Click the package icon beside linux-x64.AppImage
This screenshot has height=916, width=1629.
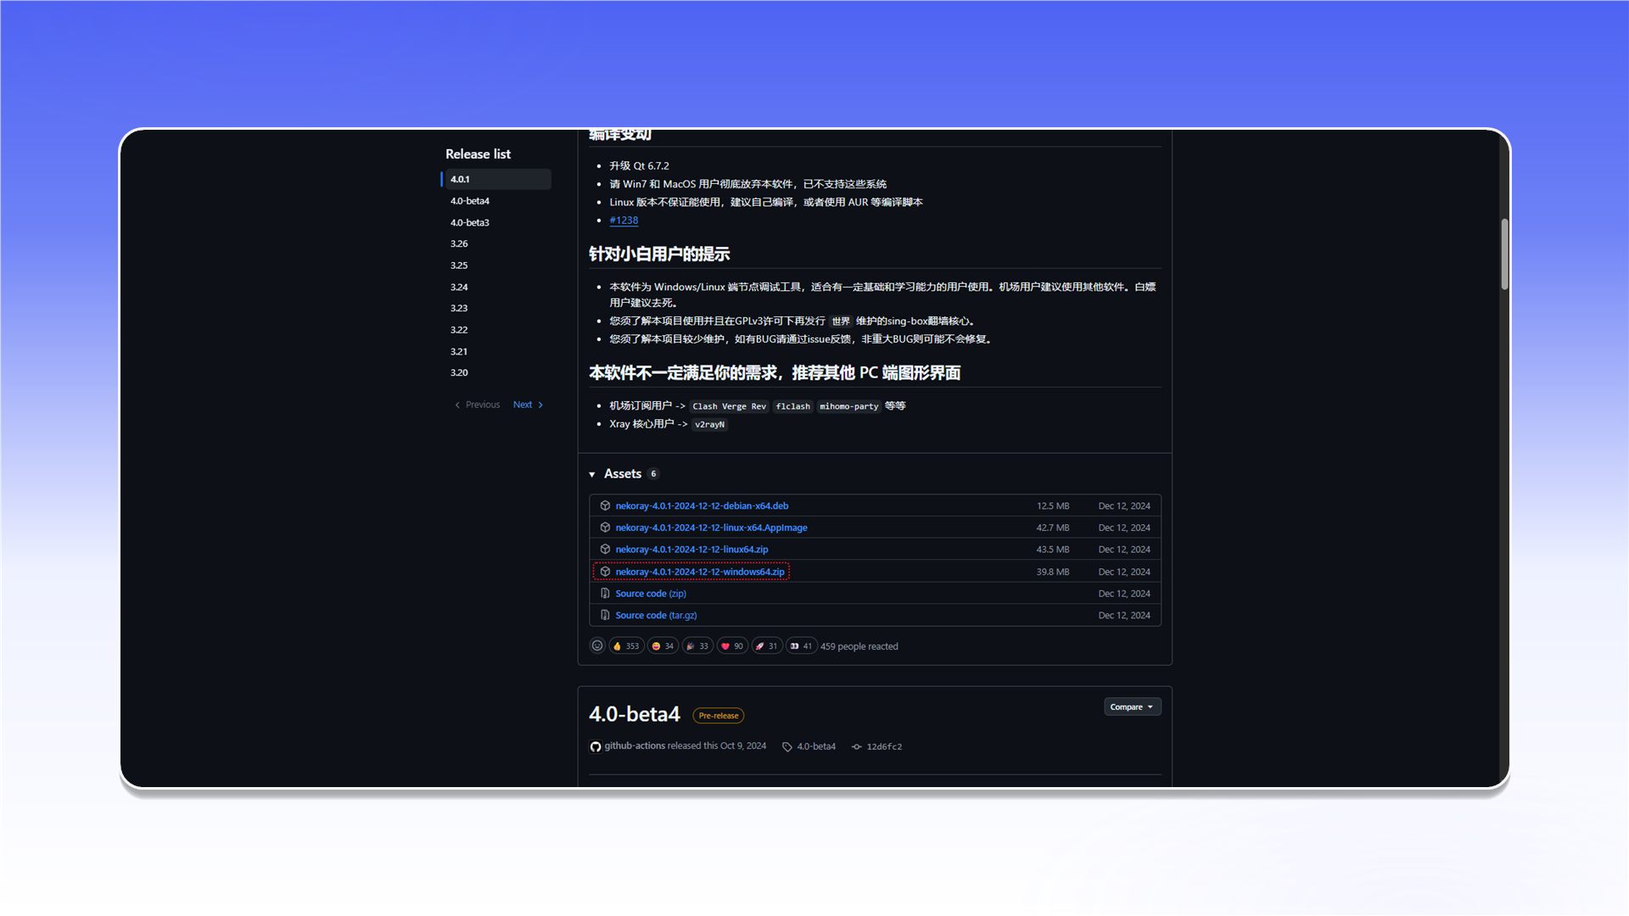tap(605, 528)
